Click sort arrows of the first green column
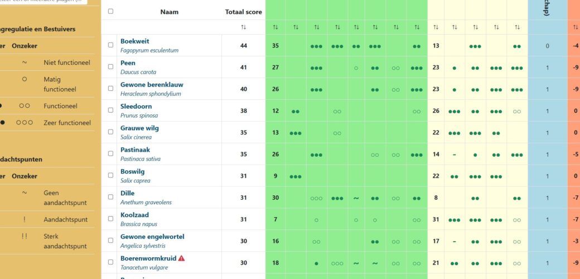 [x=275, y=27]
